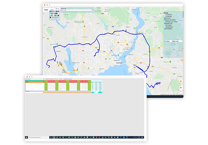Uncheck the last checked route in list

tap(165, 29)
